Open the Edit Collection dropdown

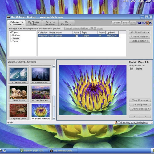point(140,41)
